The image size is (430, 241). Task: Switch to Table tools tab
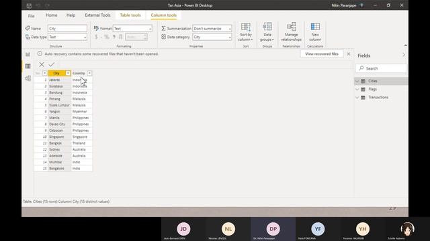[130, 15]
